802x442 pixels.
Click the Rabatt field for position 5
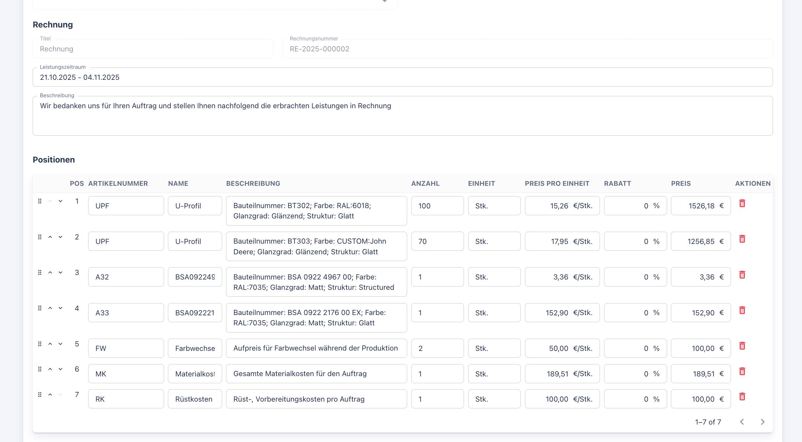pos(635,348)
